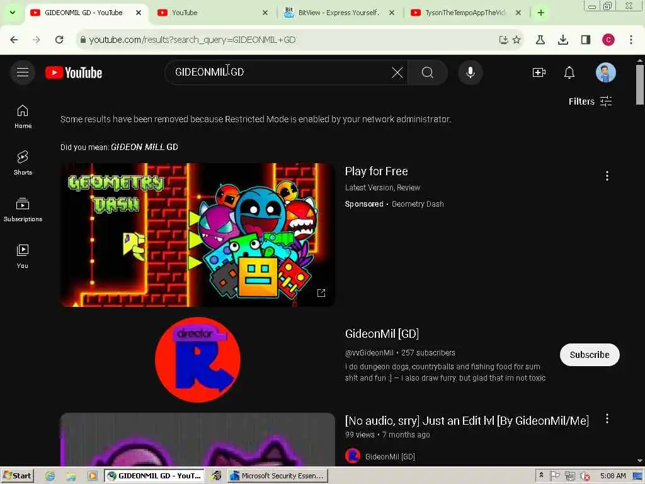Open the Geometry Dash ad thumbnail
645x484 pixels.
(197, 235)
